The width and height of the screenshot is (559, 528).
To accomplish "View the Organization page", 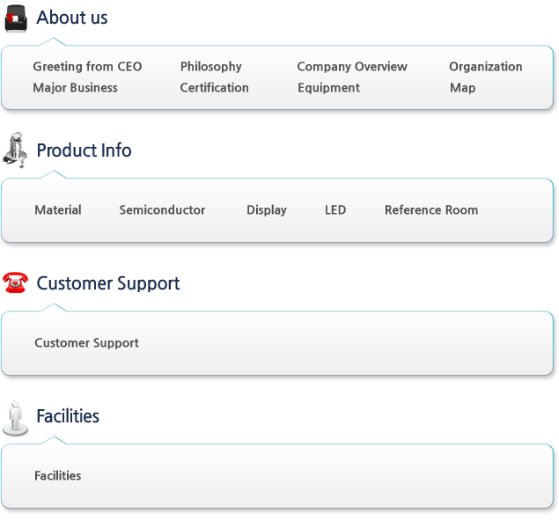I will point(486,67).
